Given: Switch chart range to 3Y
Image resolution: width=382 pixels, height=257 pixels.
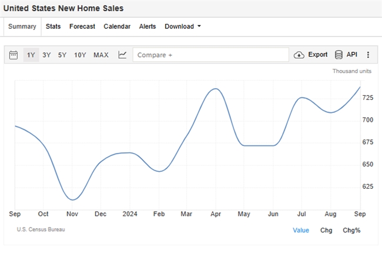Looking at the screenshot, I should point(46,55).
